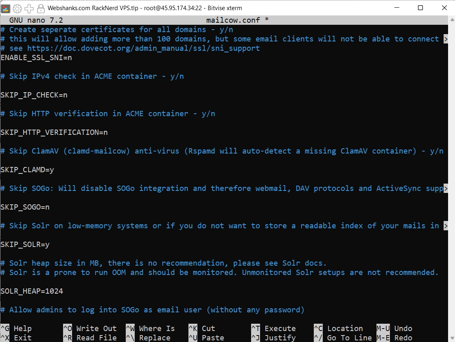
Task: Click overflow arrow on Skip SOGo comment line
Action: click(x=446, y=188)
